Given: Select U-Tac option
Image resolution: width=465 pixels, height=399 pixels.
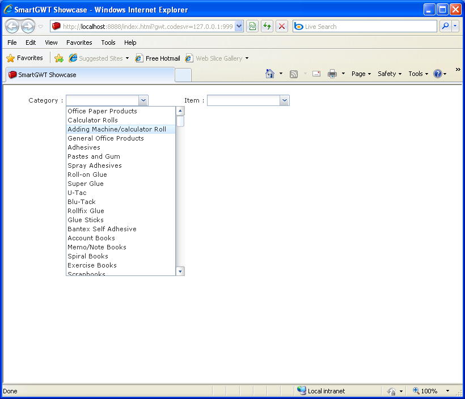Looking at the screenshot, I should (x=121, y=193).
